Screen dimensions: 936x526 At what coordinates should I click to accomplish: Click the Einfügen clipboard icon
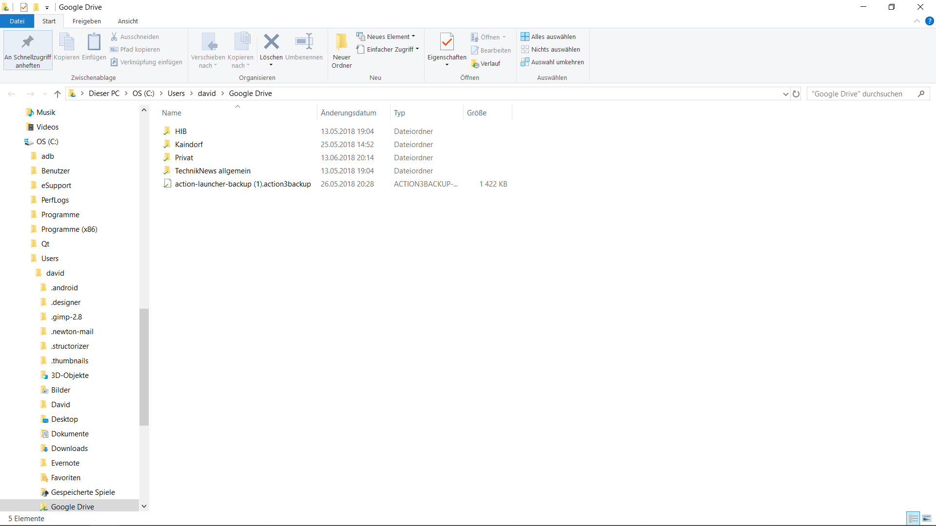click(94, 47)
